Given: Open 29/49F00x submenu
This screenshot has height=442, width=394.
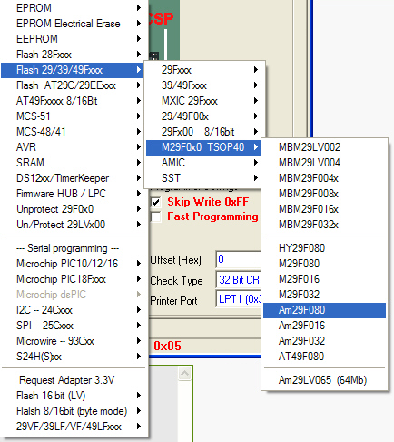Looking at the screenshot, I should pyautogui.click(x=203, y=116).
